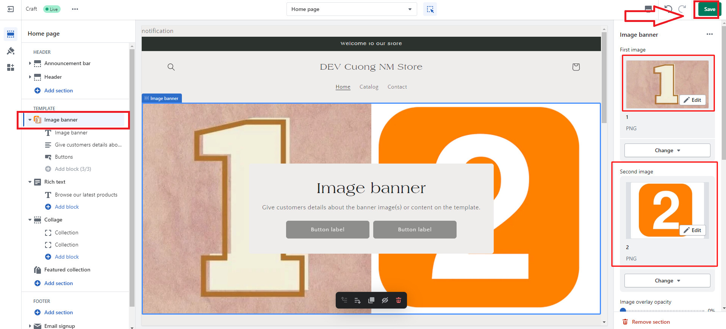Click the Image banner preview label tag
Screen dimensions: 726x329
pos(162,98)
